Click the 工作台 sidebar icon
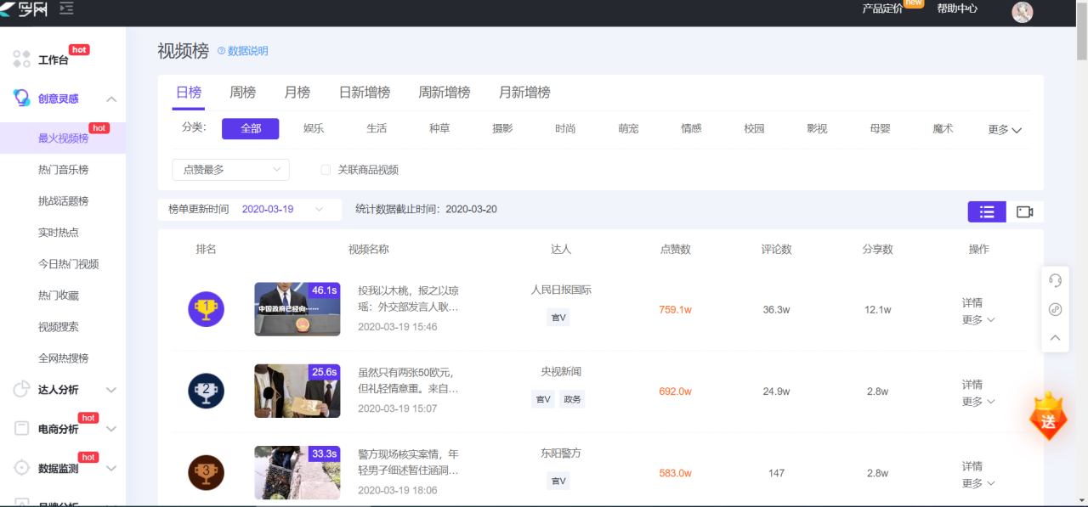 [x=22, y=59]
